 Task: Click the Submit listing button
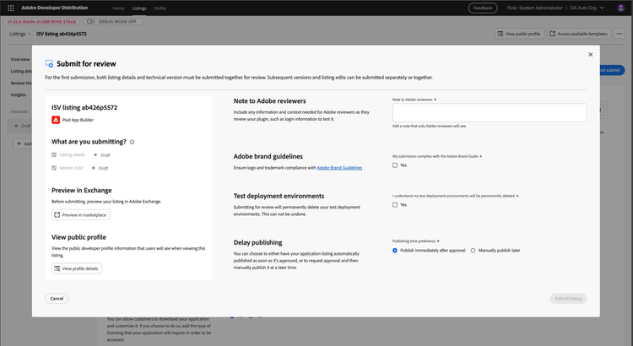pos(568,299)
